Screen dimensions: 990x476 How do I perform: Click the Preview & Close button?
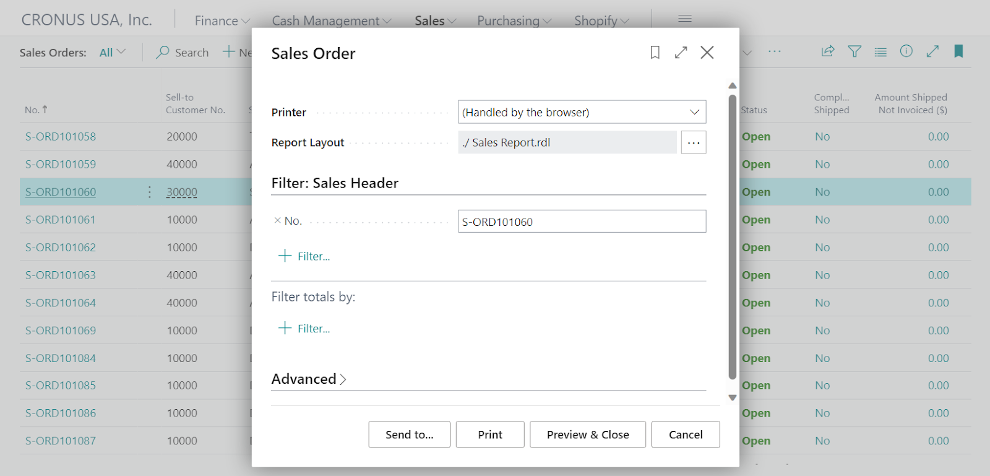(587, 435)
